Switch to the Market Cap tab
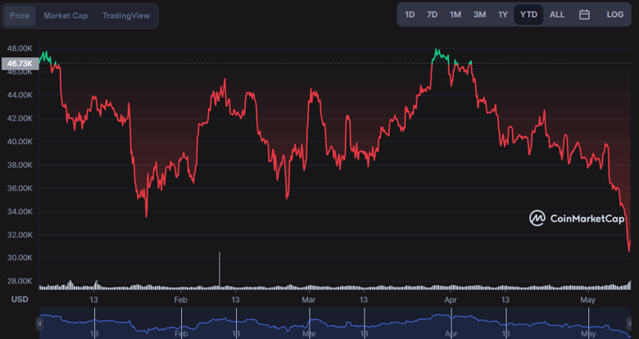The width and height of the screenshot is (639, 339). tap(66, 16)
